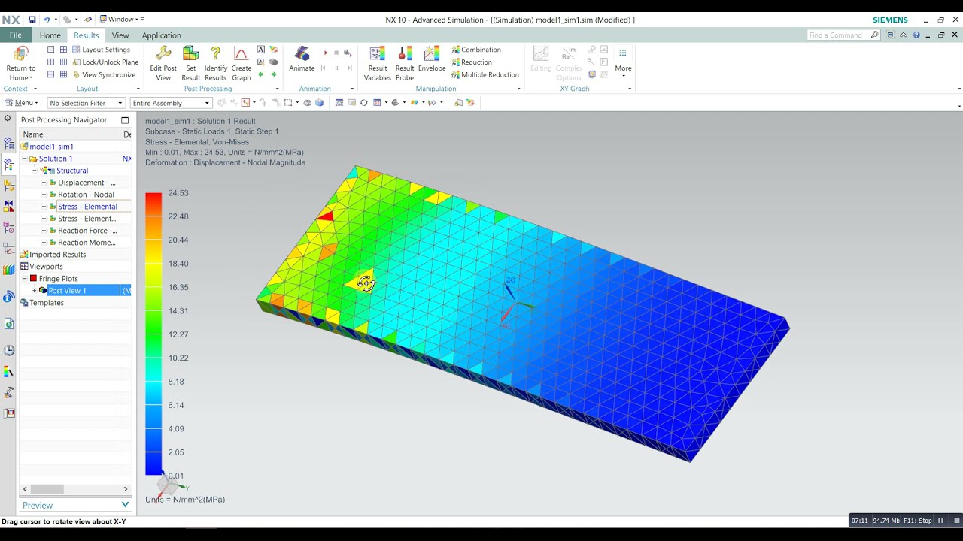The width and height of the screenshot is (963, 541).
Task: Click the Return to Home icon
Action: 21,54
